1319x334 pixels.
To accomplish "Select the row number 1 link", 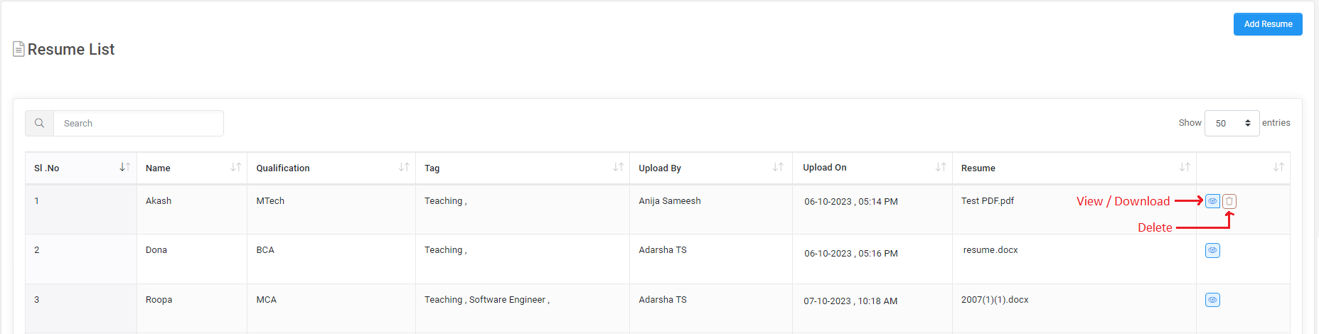I will click(x=37, y=201).
